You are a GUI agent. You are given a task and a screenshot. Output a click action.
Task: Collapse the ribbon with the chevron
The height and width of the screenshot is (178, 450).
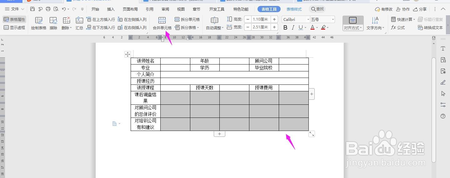[x=443, y=9]
